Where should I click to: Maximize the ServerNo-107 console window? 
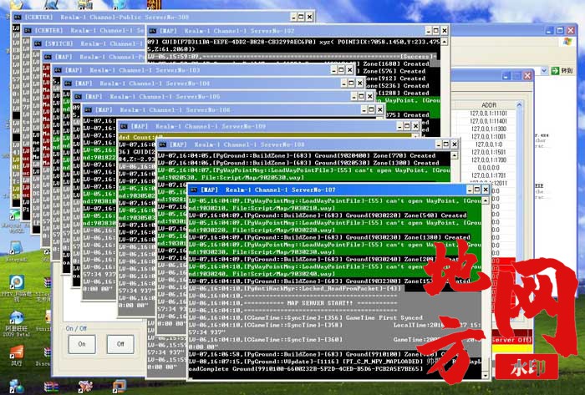(477, 190)
